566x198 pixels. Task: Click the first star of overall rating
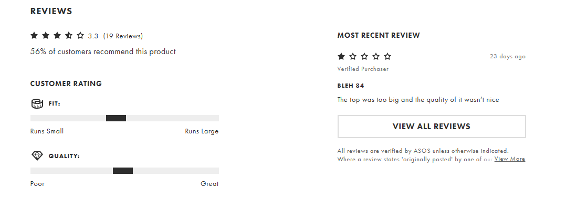pyautogui.click(x=34, y=35)
